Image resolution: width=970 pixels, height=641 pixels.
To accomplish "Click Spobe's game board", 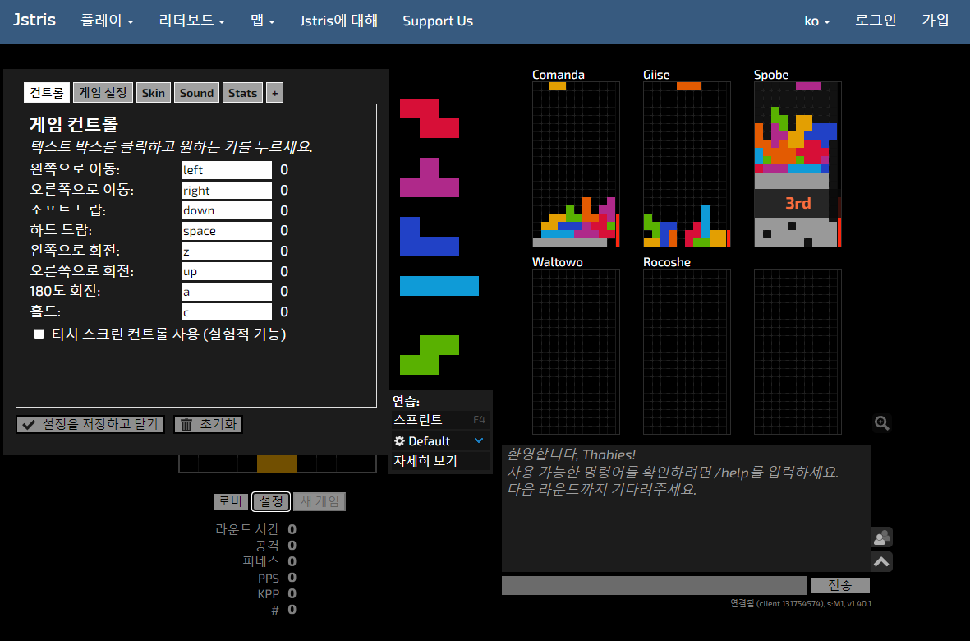I will coord(798,164).
